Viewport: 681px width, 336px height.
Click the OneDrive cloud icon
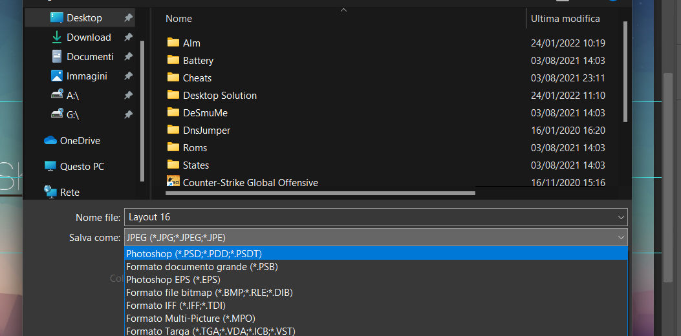click(50, 140)
